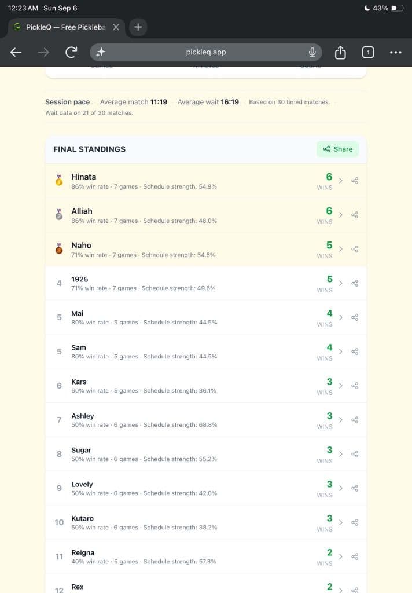
Task: Open the tab switcher showing 1 tab
Action: pos(368,52)
